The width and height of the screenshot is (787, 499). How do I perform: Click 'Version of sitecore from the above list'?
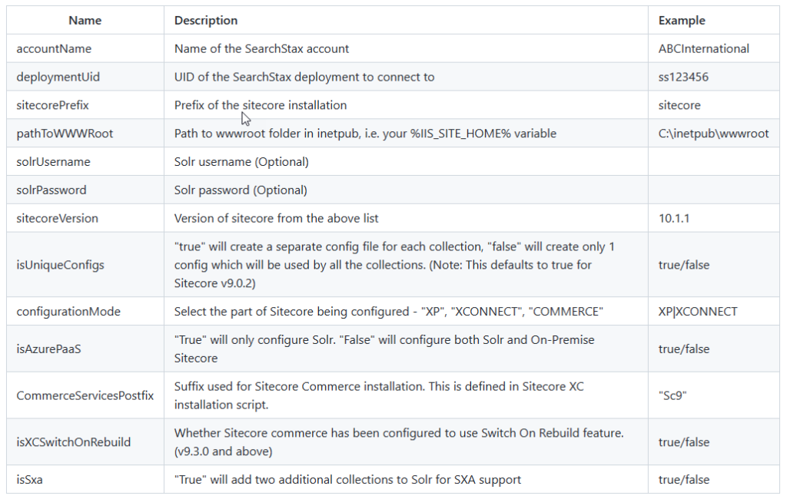click(x=276, y=218)
